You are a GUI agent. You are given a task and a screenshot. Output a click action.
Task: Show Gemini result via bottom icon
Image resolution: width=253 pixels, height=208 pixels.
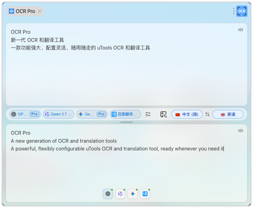click(x=133, y=194)
